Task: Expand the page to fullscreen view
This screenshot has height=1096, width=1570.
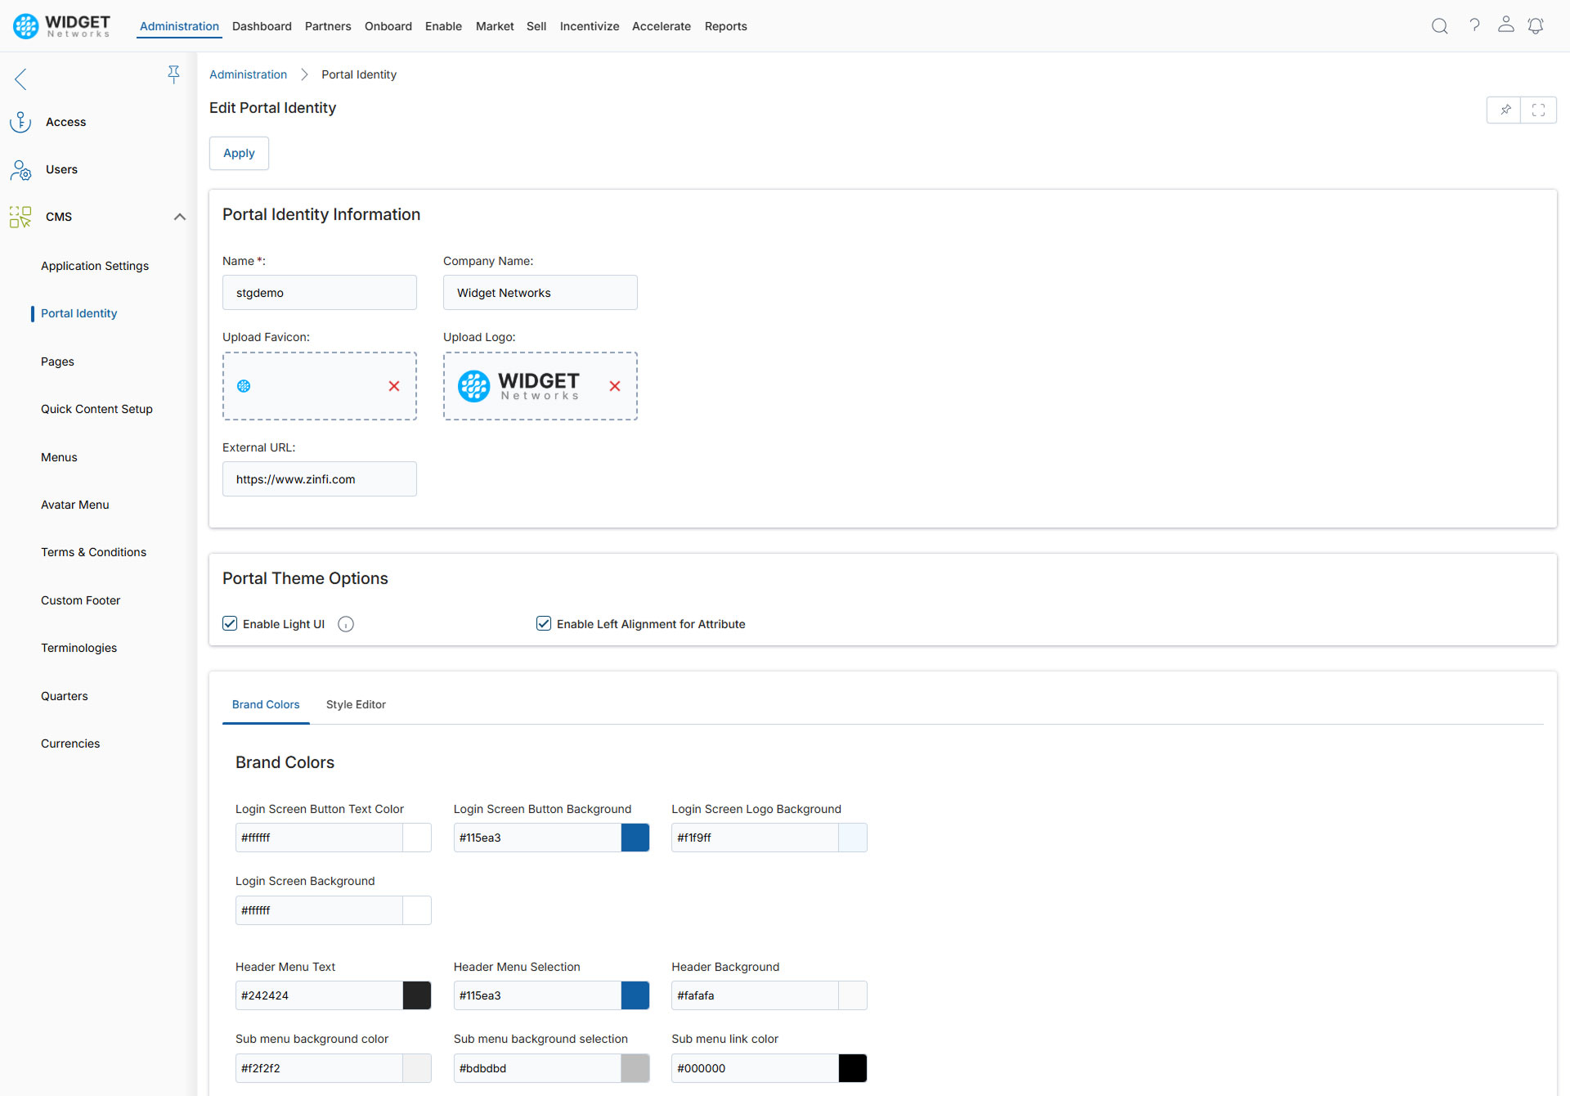Action: tap(1539, 110)
